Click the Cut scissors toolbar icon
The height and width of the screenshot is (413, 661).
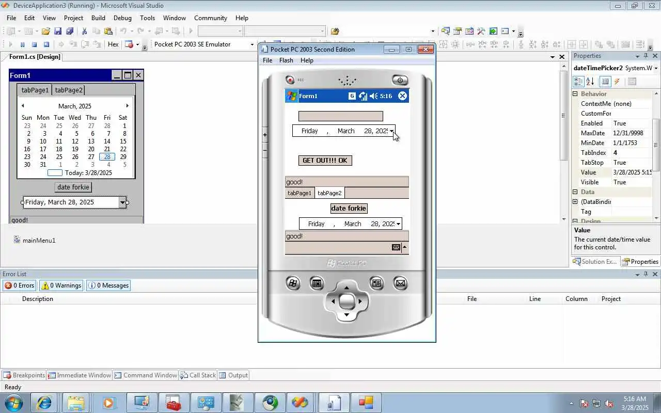tap(85, 31)
